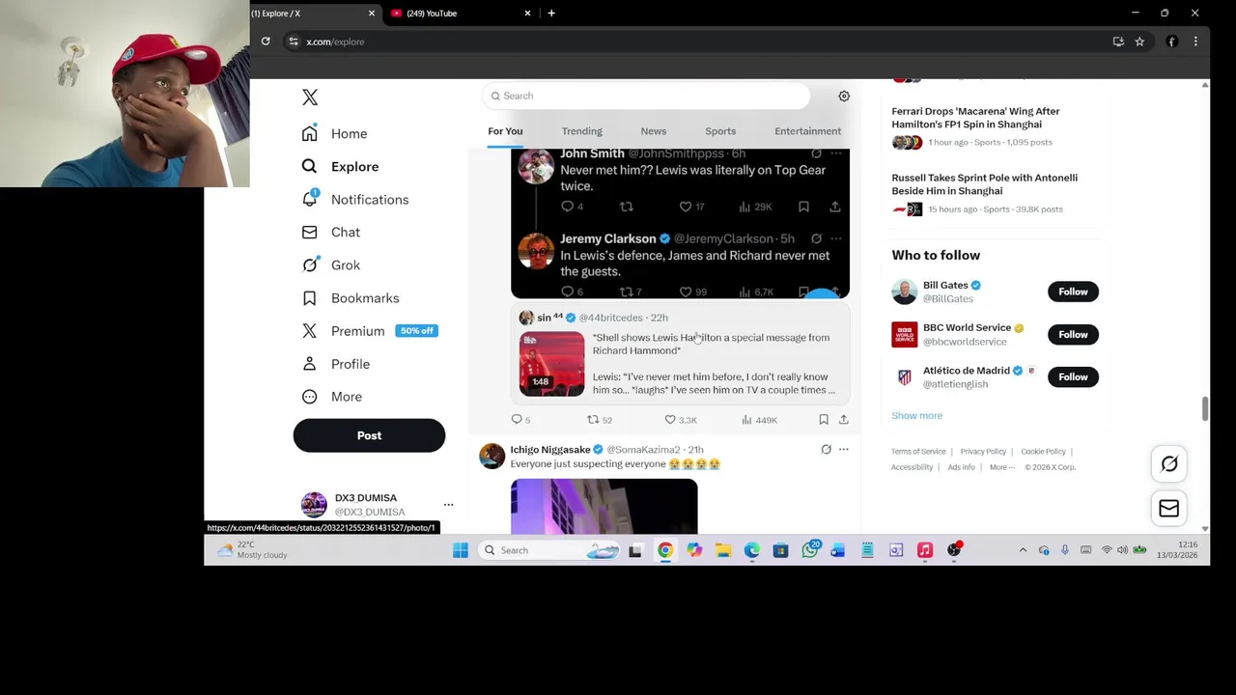Image resolution: width=1236 pixels, height=695 pixels.
Task: Click Grok icon on Ichigo Niggasake post
Action: click(x=826, y=450)
